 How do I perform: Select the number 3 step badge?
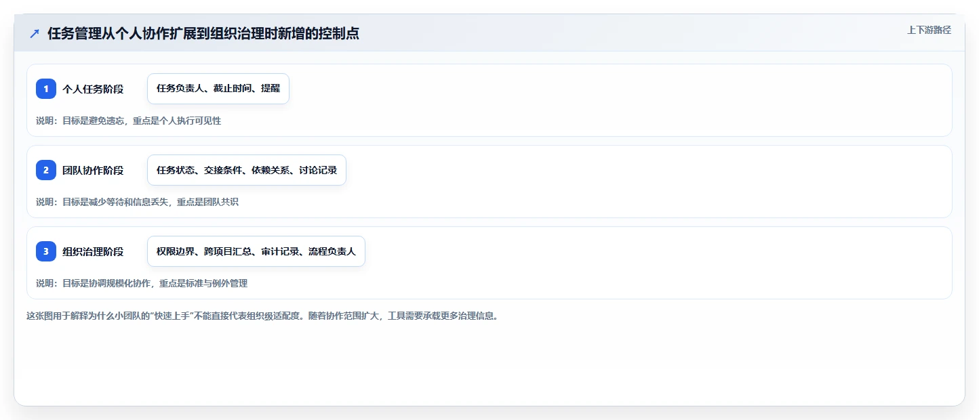pyautogui.click(x=46, y=251)
